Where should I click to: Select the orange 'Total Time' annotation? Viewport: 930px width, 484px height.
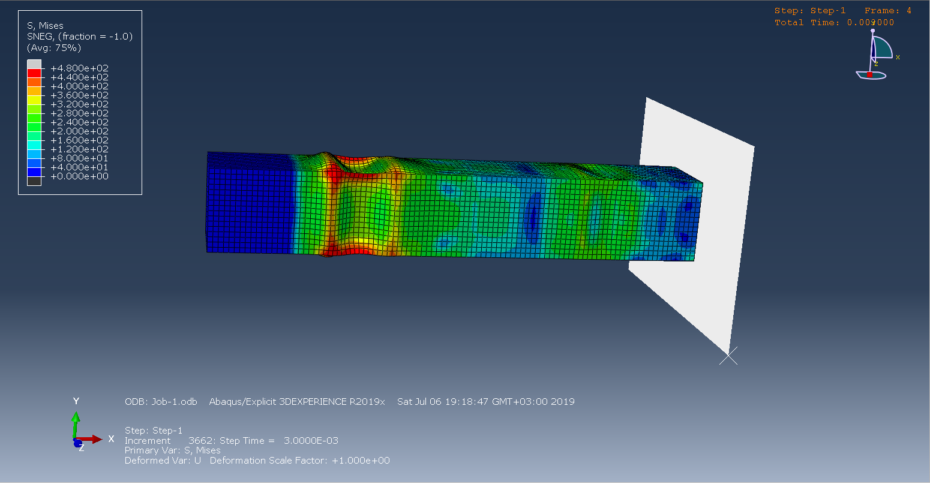[x=834, y=23]
